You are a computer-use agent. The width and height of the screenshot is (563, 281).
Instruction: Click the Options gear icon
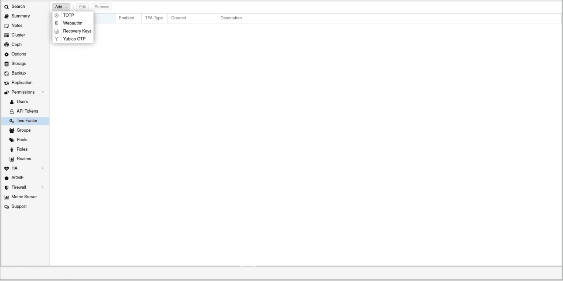[x=6, y=54]
